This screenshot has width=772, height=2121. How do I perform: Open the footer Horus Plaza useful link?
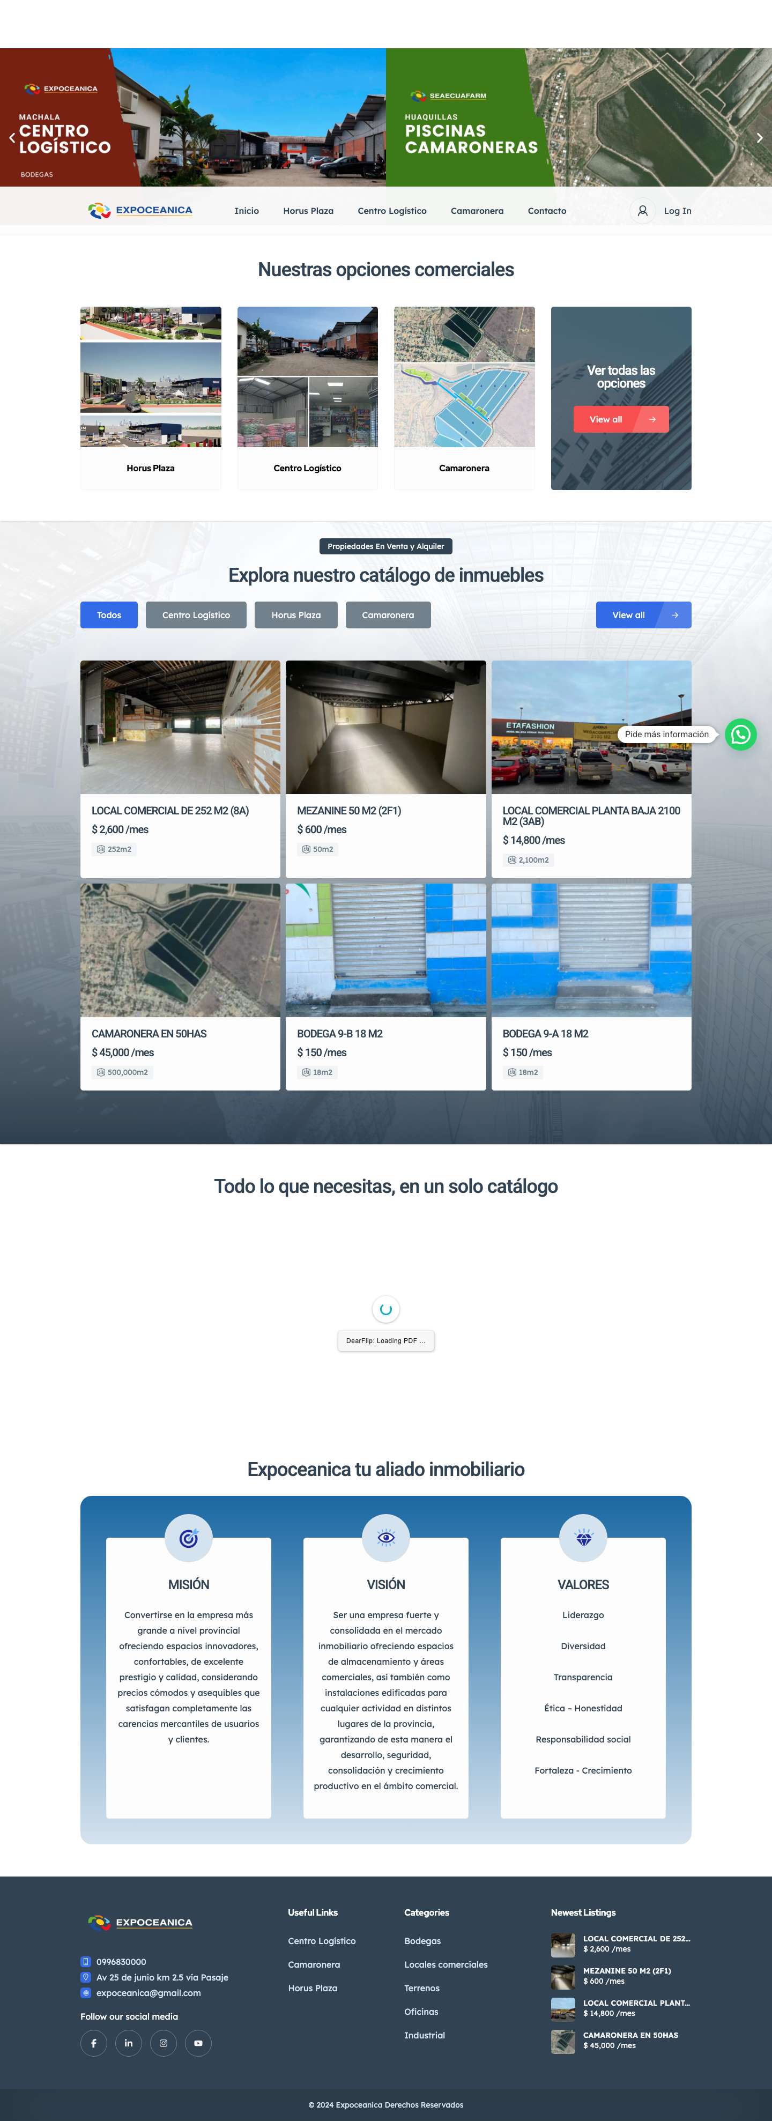pyautogui.click(x=313, y=1987)
